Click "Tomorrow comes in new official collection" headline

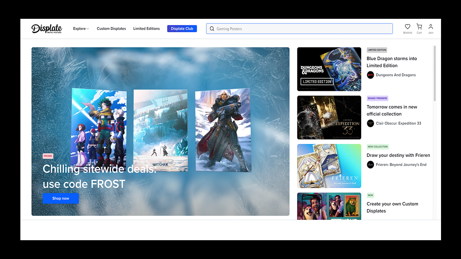pyautogui.click(x=391, y=111)
